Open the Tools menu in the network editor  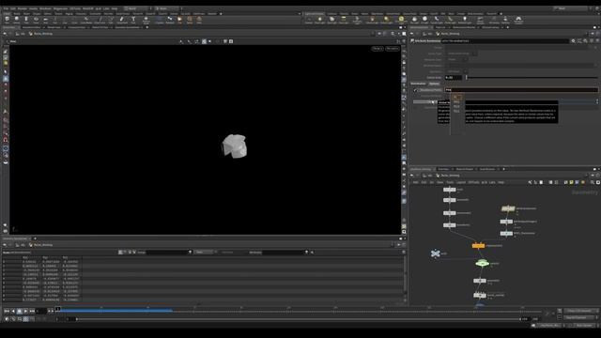click(x=450, y=182)
